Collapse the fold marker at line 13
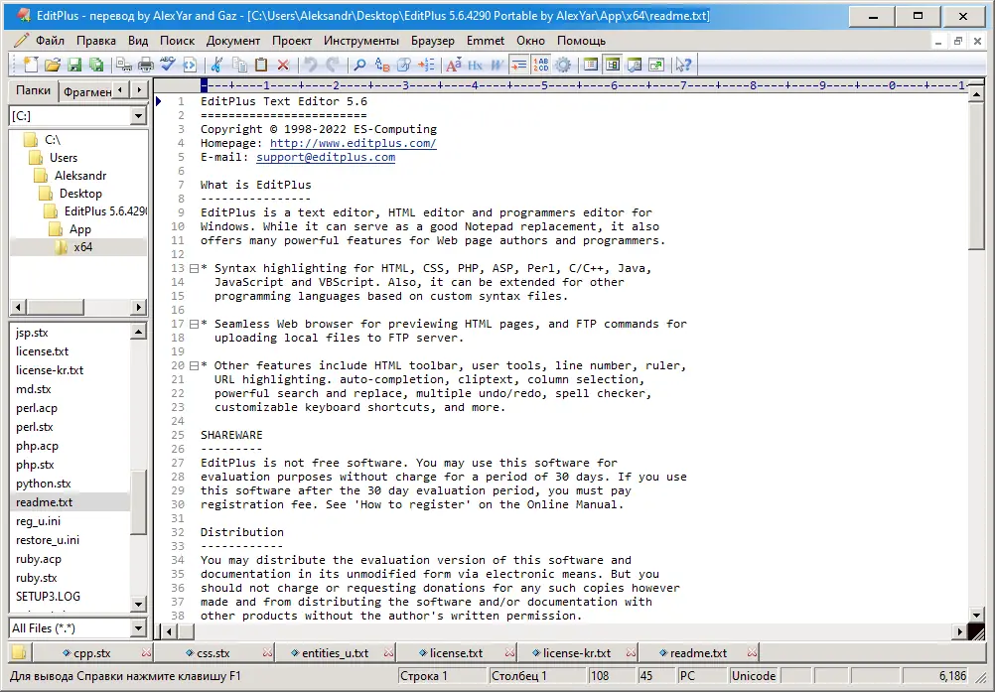995x692 pixels. tap(195, 268)
